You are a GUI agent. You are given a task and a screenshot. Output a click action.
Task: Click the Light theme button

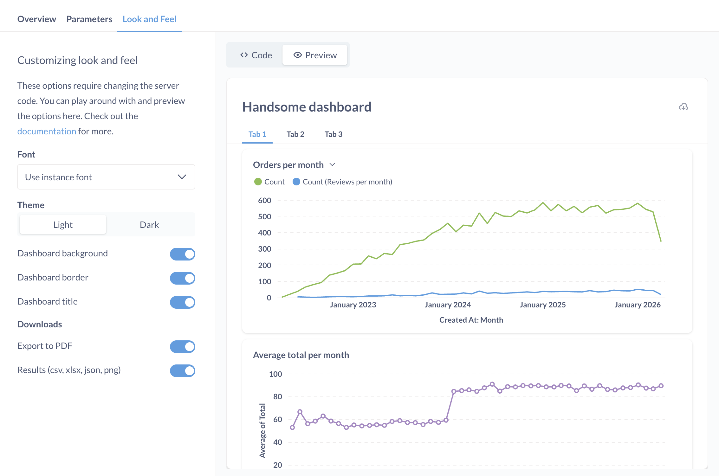tap(63, 225)
